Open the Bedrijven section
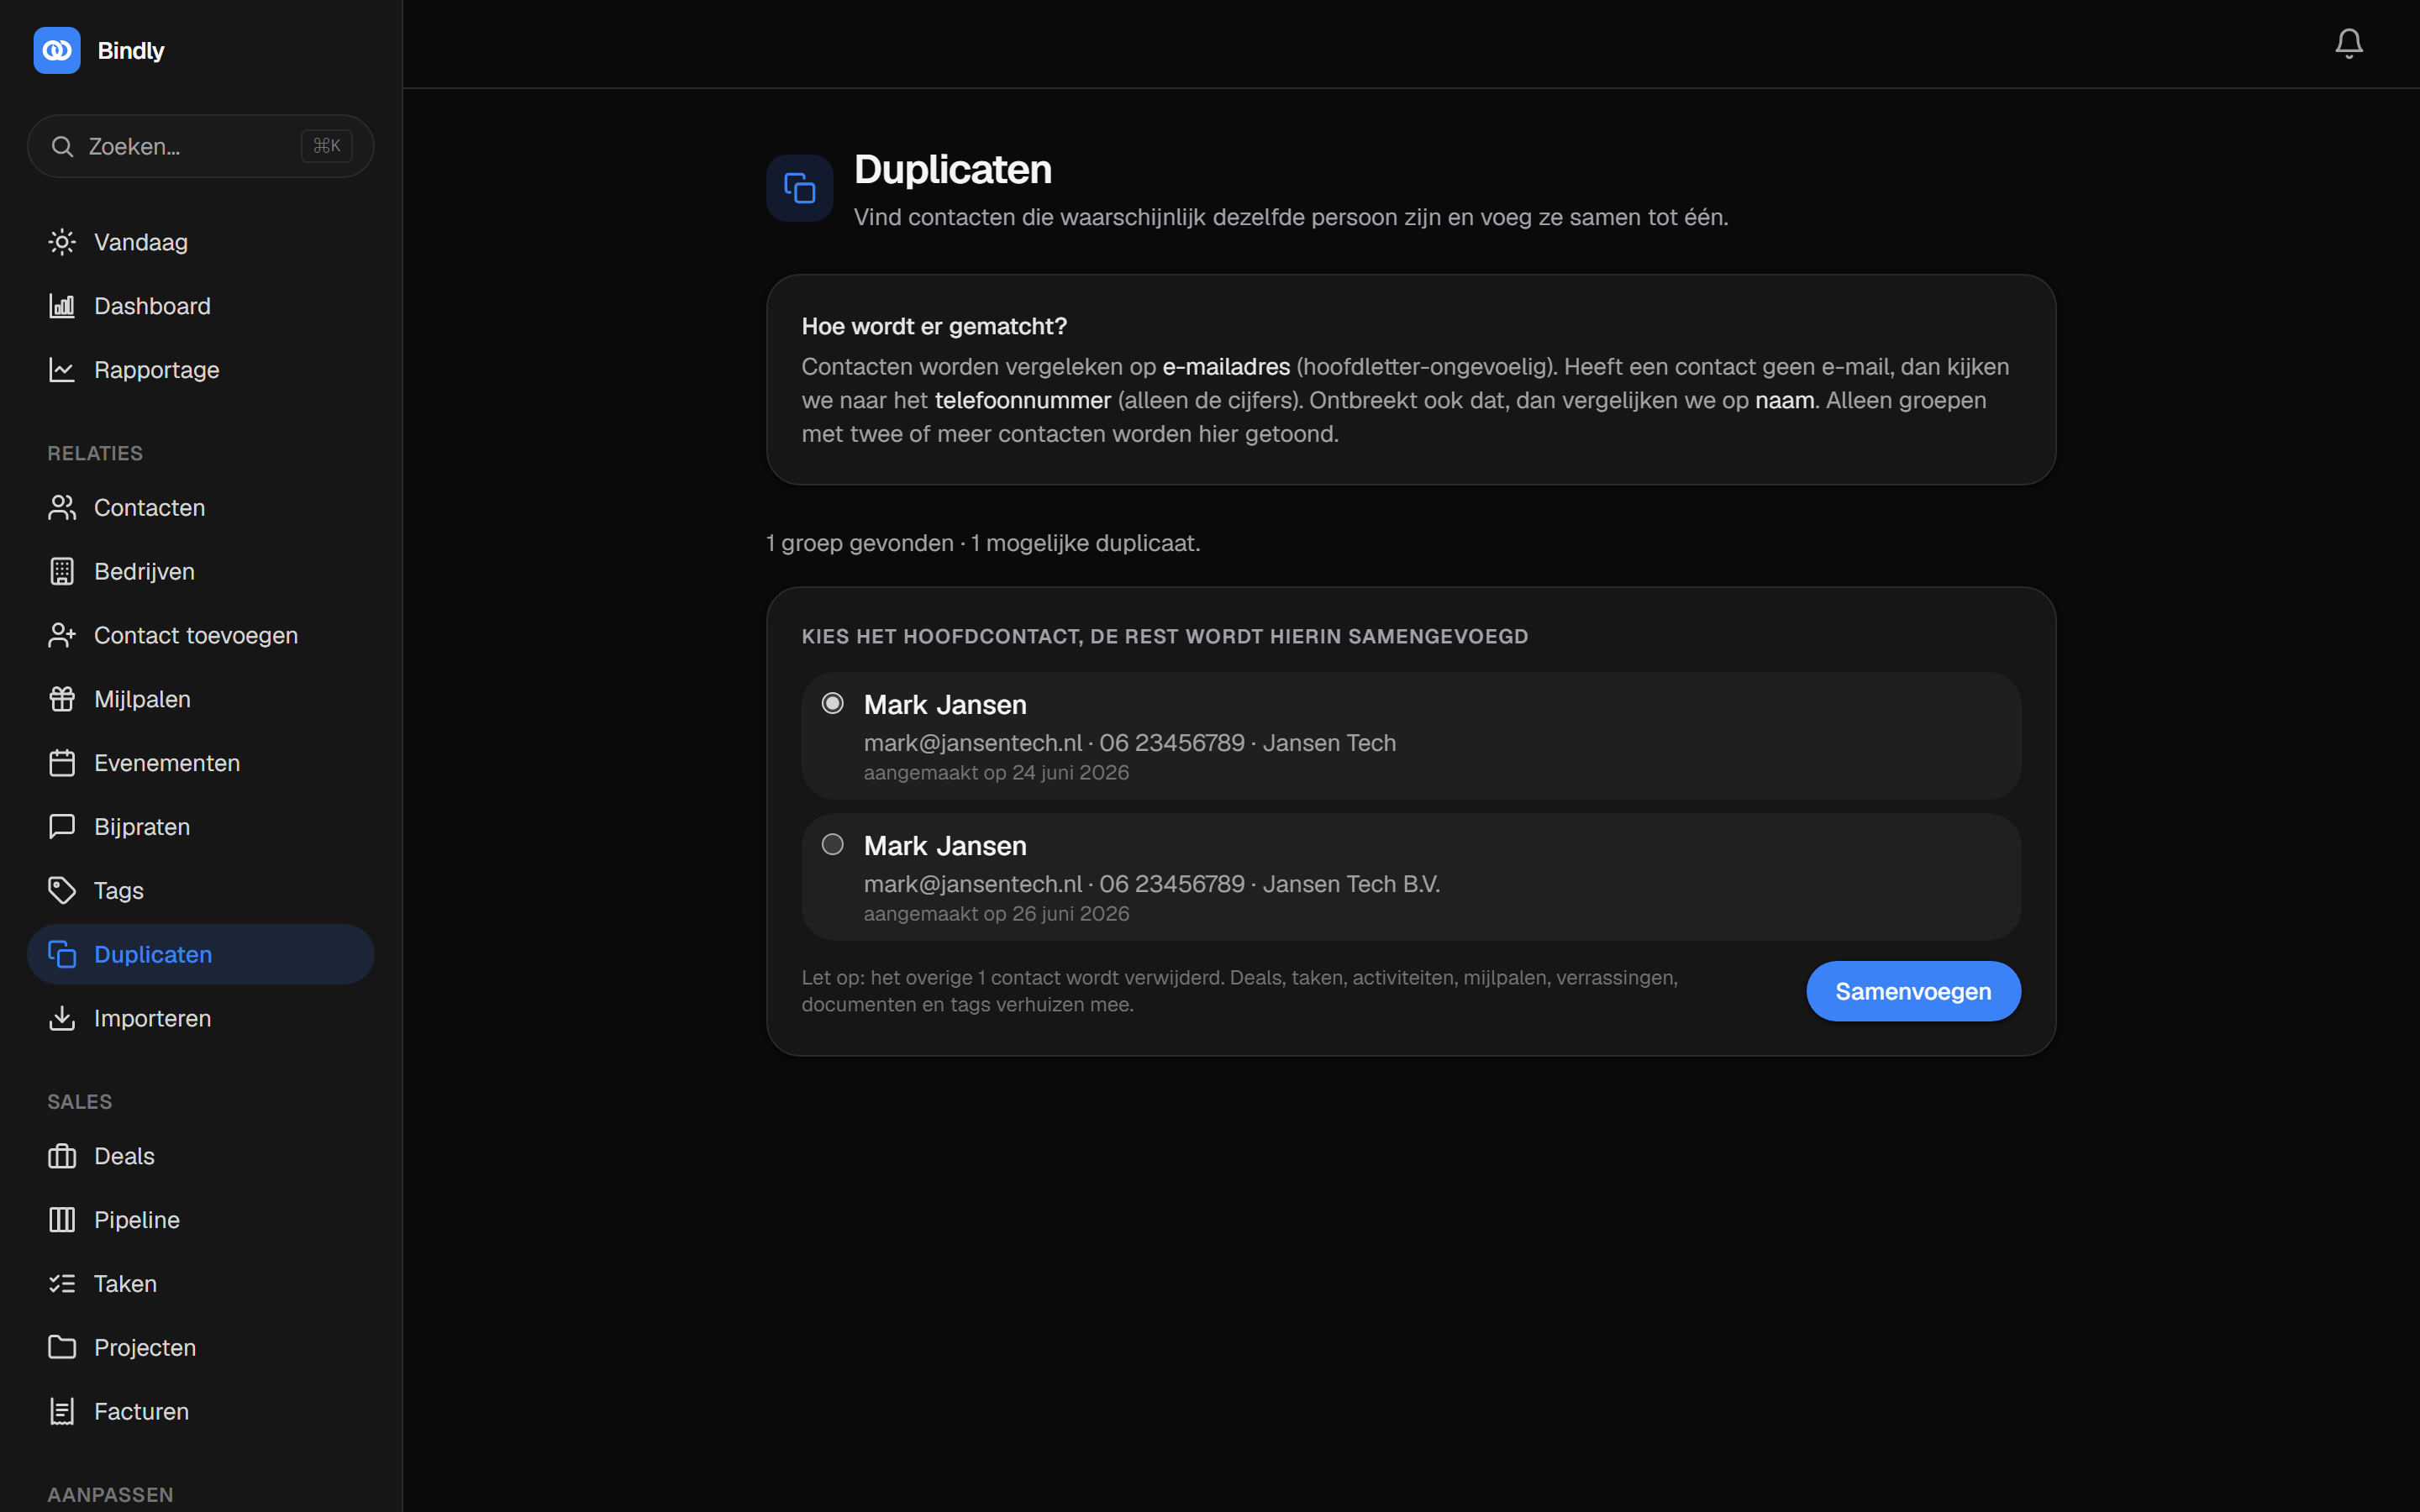The width and height of the screenshot is (2420, 1512). tap(201, 572)
